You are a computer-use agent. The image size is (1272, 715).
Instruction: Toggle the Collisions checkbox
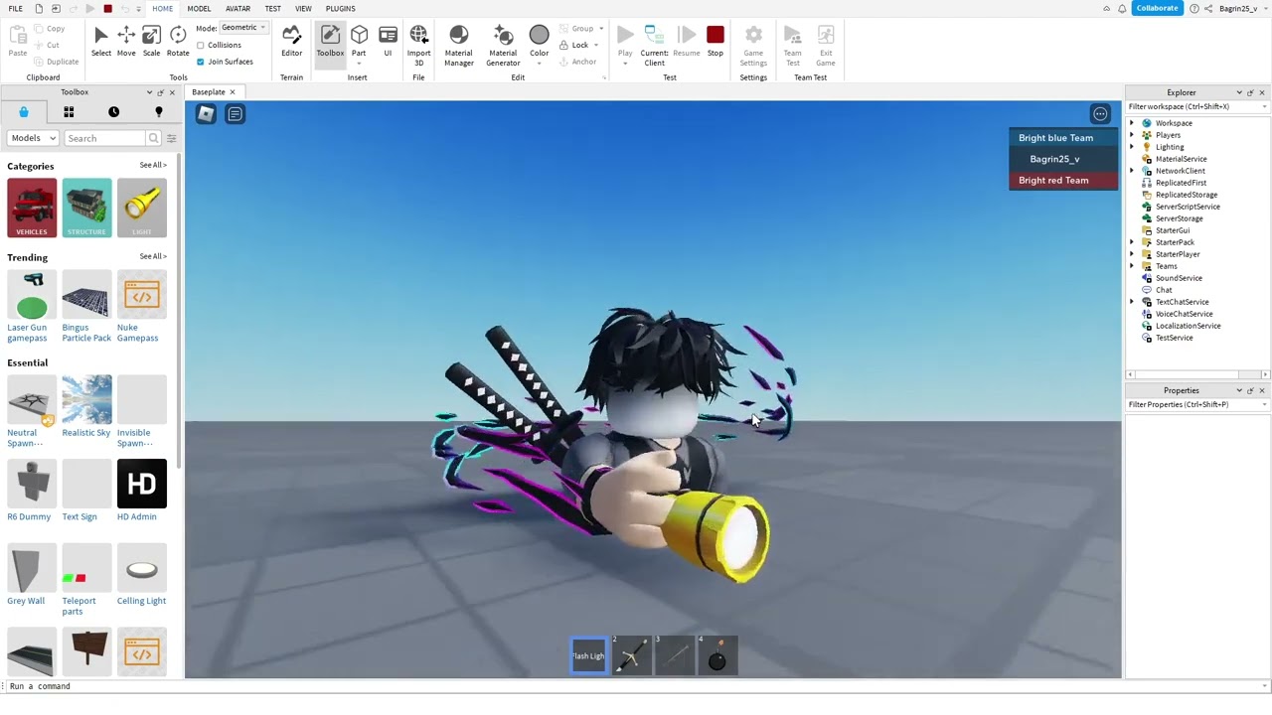[201, 45]
